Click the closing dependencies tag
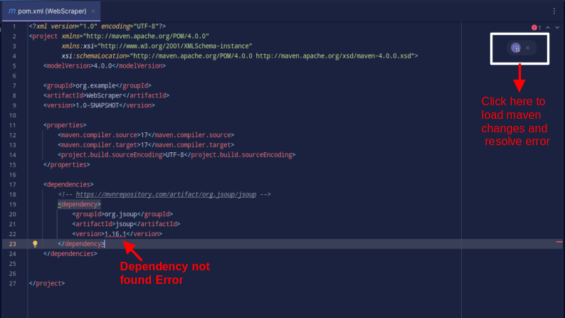This screenshot has width=565, height=318. click(x=70, y=254)
